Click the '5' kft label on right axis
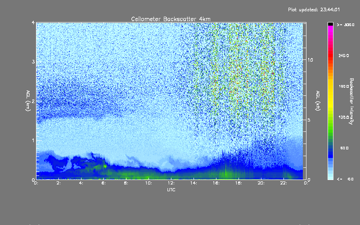360x225 pixels. pyautogui.click(x=309, y=120)
